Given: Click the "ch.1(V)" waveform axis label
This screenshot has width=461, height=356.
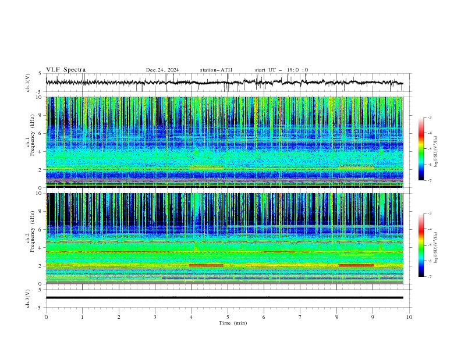Looking at the screenshot, I should click(x=28, y=83).
